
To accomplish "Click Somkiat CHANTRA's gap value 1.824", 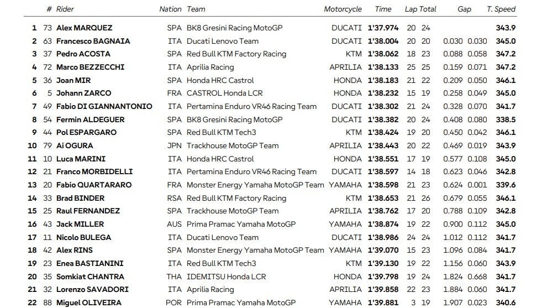I will pos(453,276).
